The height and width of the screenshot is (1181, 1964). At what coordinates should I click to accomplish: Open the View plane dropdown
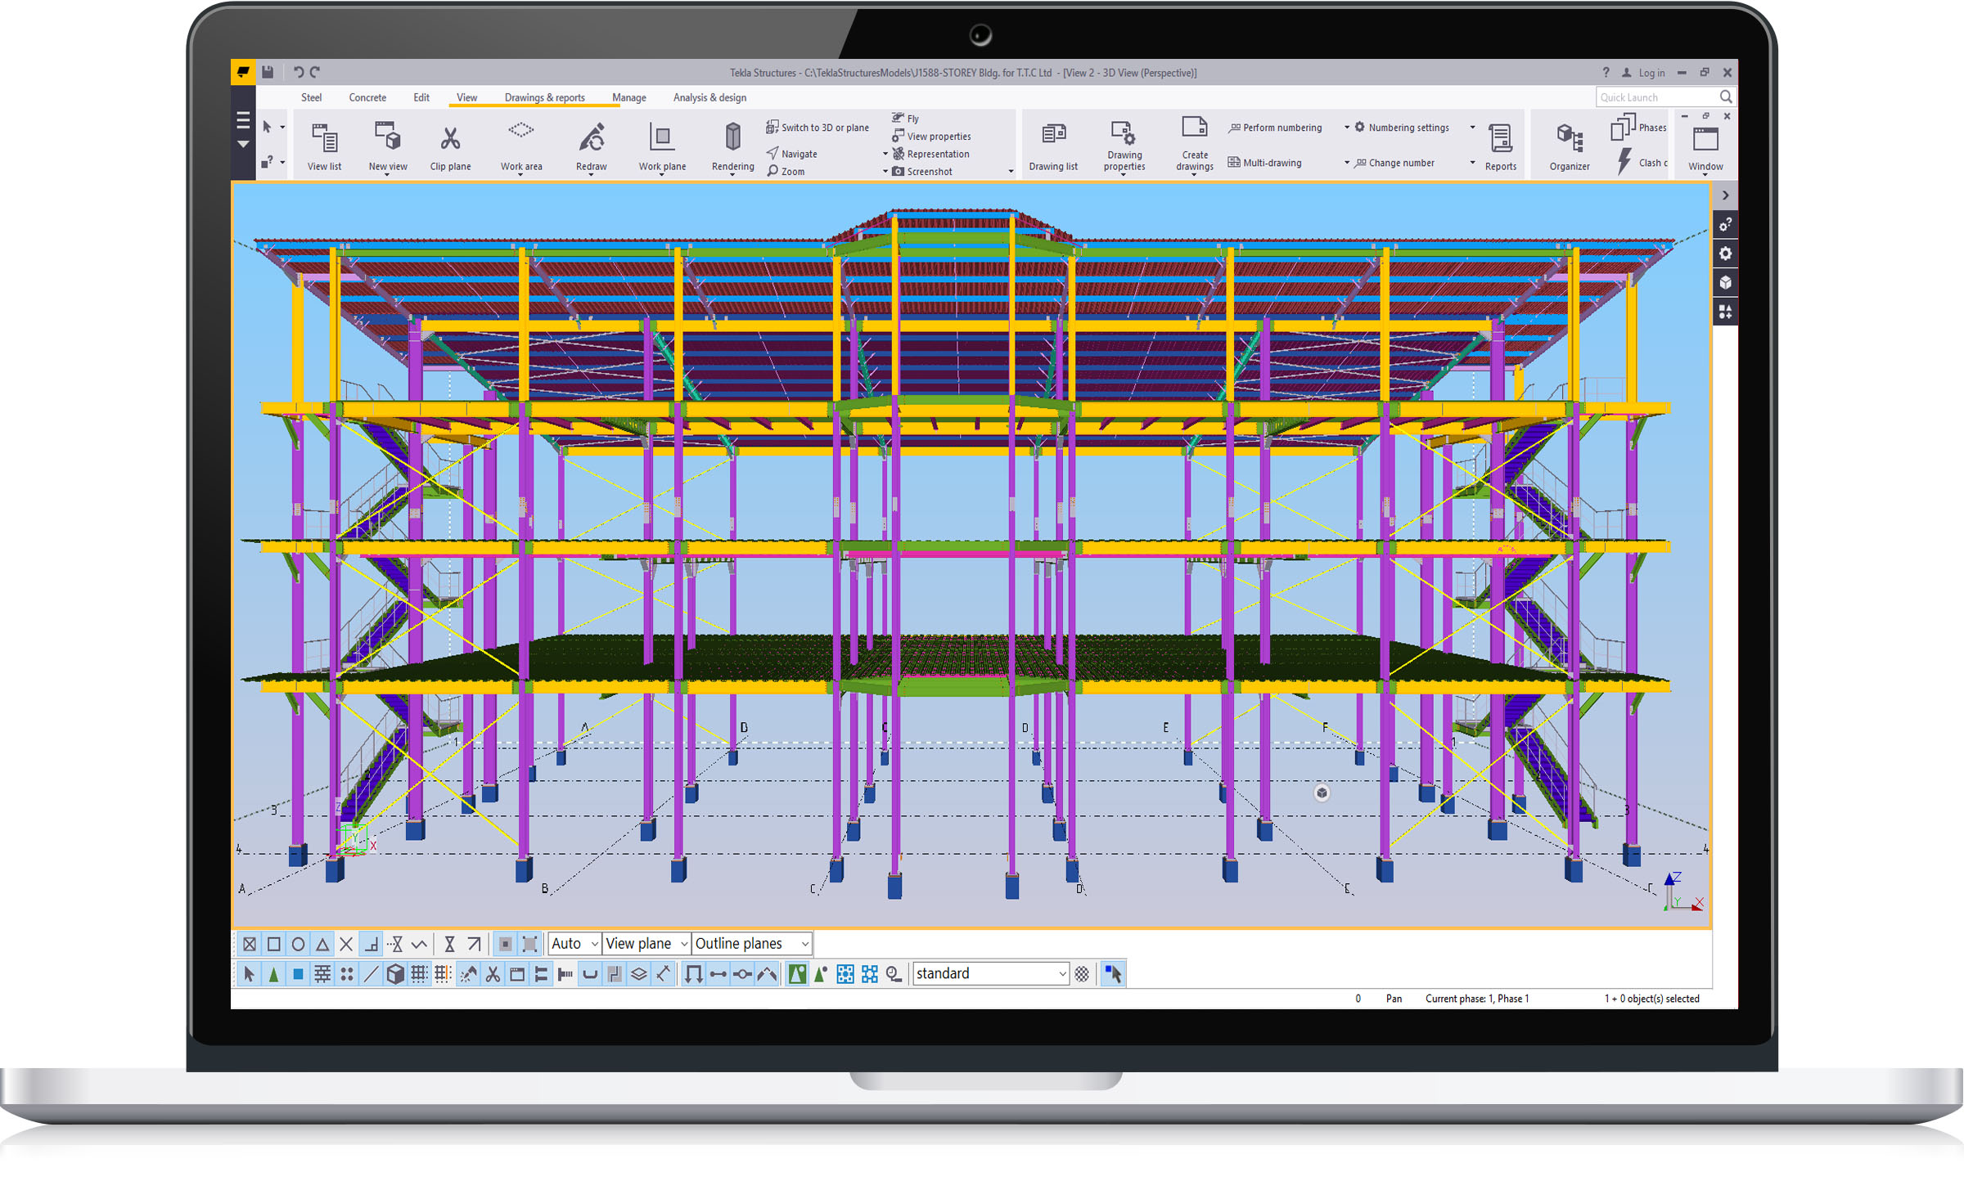(646, 944)
